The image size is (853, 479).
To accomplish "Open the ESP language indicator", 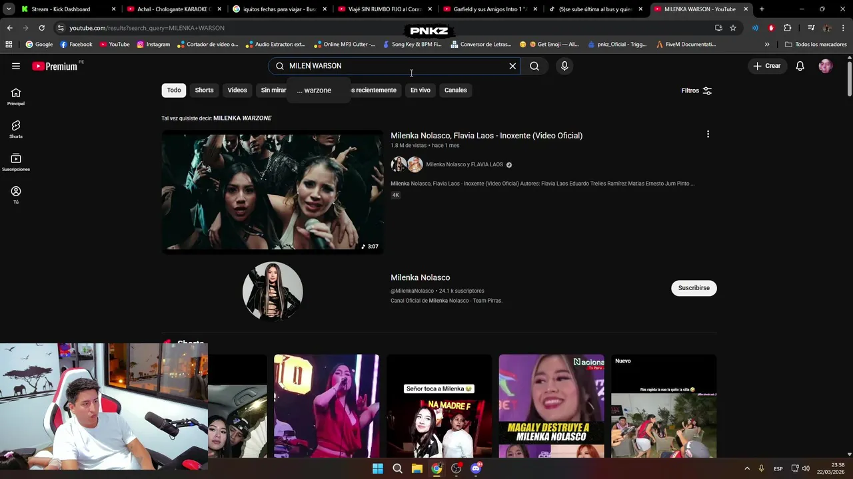I will [778, 468].
